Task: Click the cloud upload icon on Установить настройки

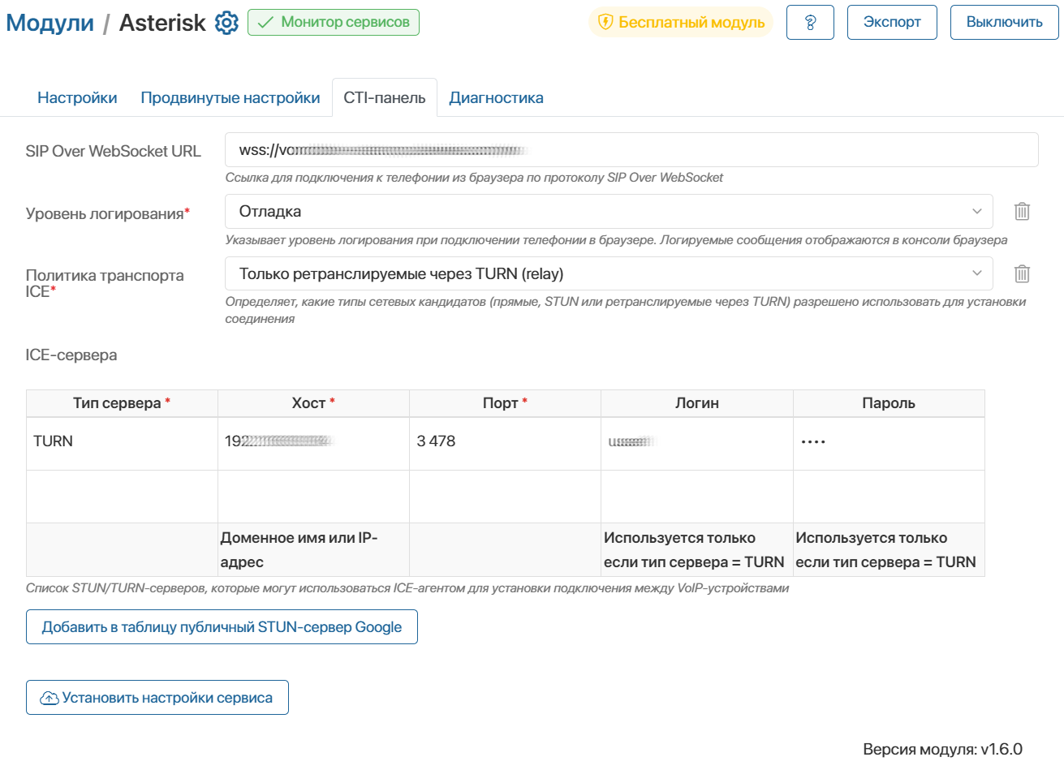Action: pyautogui.click(x=50, y=698)
